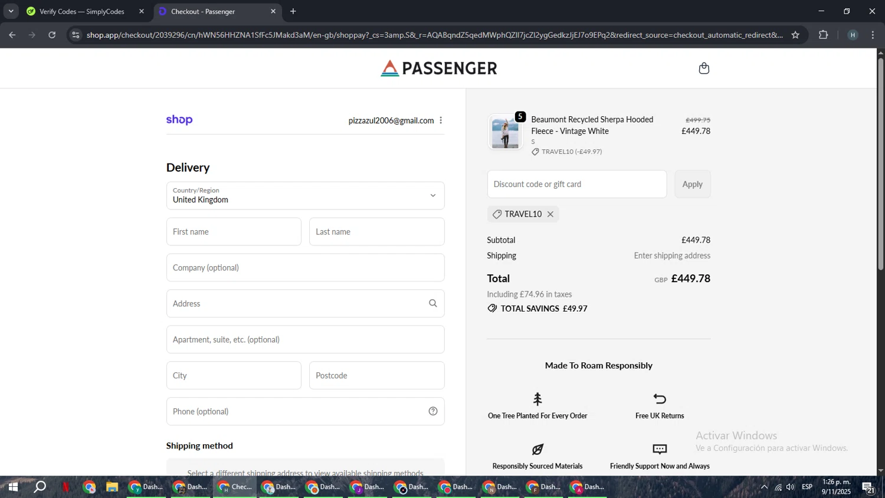Viewport: 885px width, 498px height.
Task: Open the browser extensions menu
Action: (824, 35)
